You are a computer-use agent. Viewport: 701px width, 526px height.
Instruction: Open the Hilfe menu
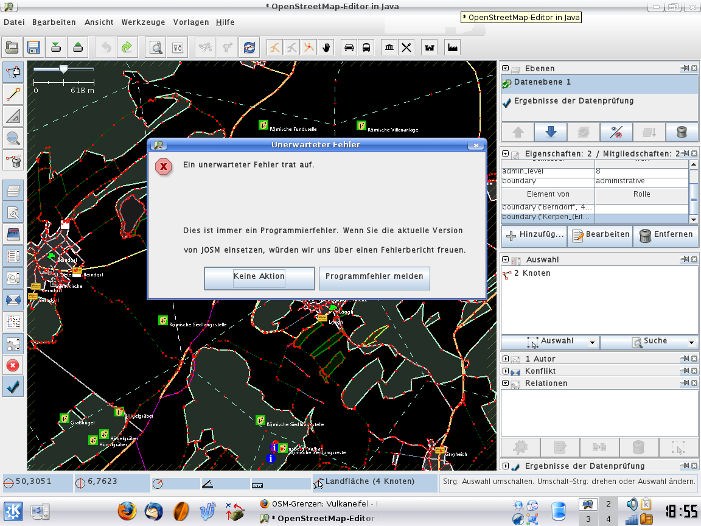click(225, 22)
